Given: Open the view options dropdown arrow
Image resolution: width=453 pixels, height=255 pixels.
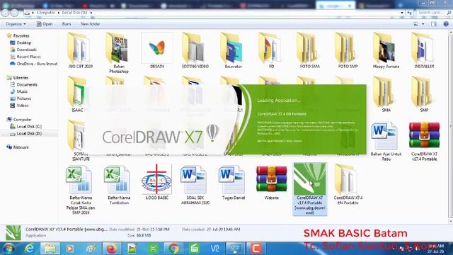Looking at the screenshot, I should [x=423, y=24].
